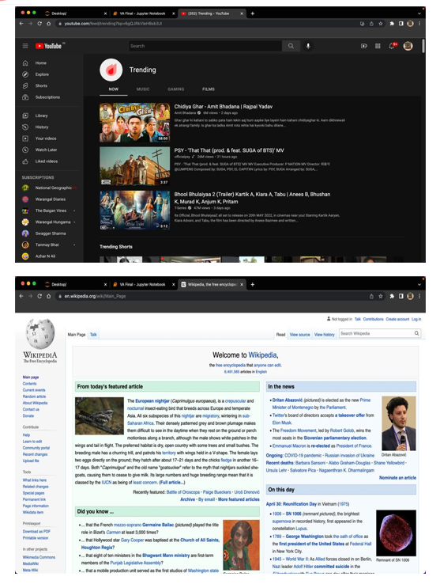This screenshot has height=584, width=440.
Task: Reload the YouTube browser window page
Action: point(39,24)
